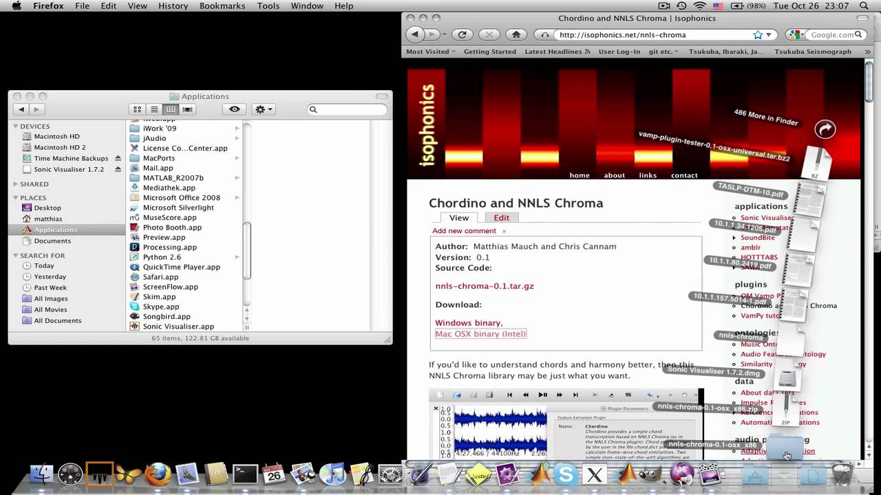Reload the page in Firefox

[x=463, y=34]
